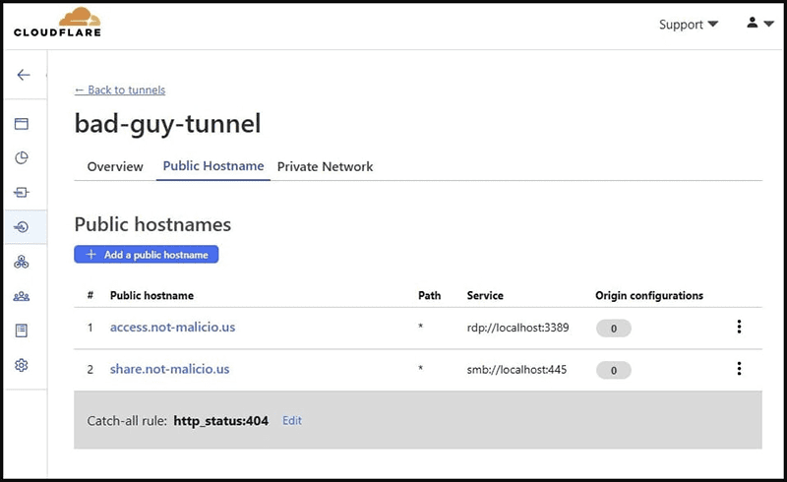Open the browser window sidebar icon
Screen dimensions: 787x482
click(21, 124)
